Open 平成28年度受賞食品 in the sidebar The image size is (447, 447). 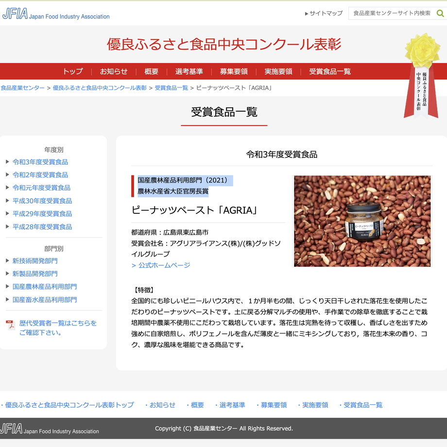tap(42, 226)
